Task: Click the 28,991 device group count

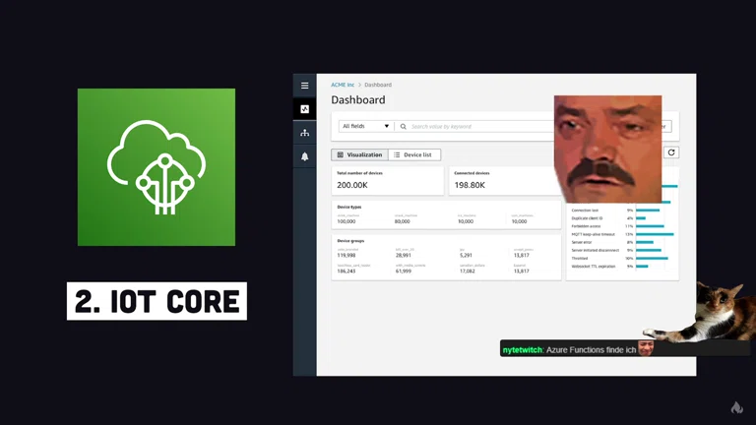Action: [404, 256]
